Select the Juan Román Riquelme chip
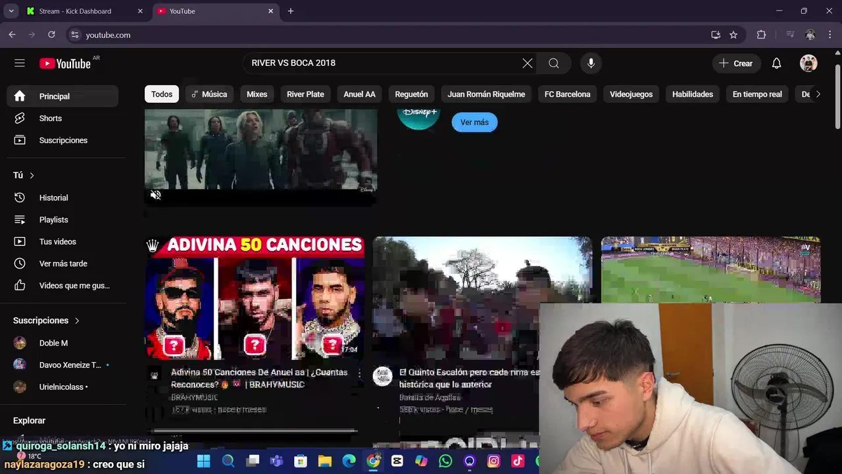The height and width of the screenshot is (474, 842). [x=486, y=94]
